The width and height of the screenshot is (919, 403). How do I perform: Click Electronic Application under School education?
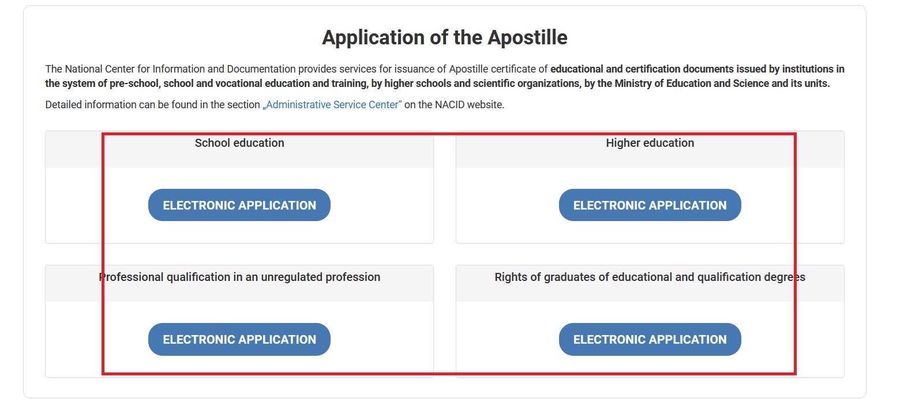click(239, 206)
